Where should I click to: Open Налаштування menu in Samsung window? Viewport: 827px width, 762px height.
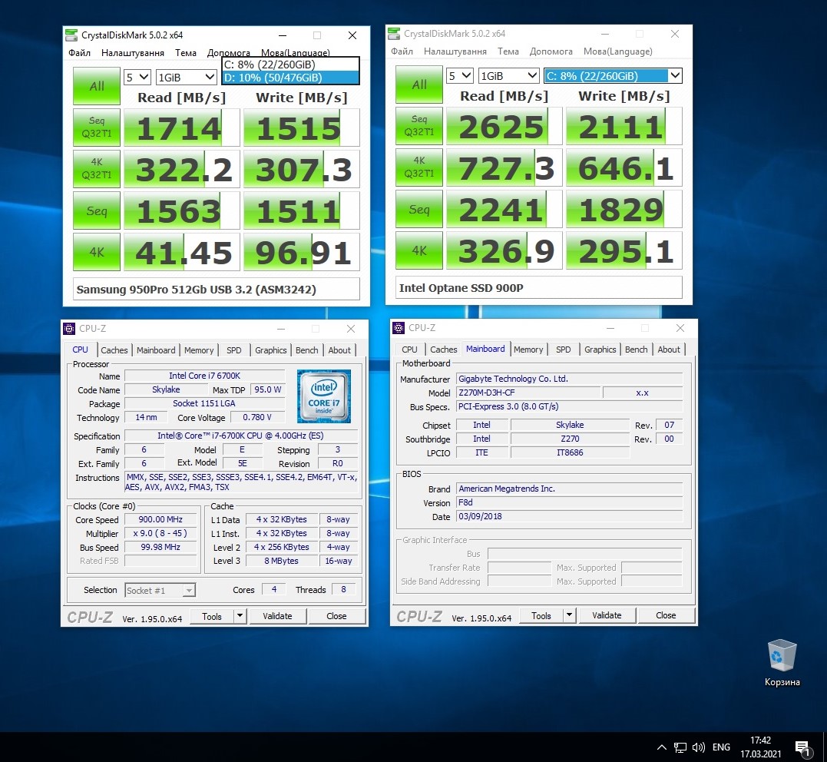click(x=132, y=53)
